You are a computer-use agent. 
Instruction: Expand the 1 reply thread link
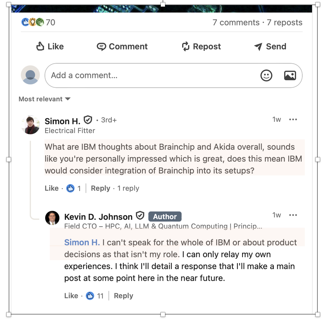[128, 188]
